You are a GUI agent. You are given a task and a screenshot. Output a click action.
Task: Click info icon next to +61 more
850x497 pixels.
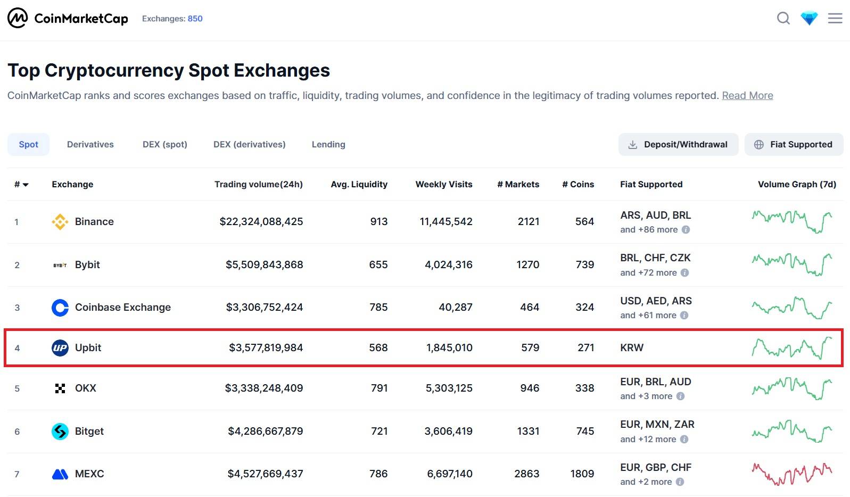pos(684,316)
